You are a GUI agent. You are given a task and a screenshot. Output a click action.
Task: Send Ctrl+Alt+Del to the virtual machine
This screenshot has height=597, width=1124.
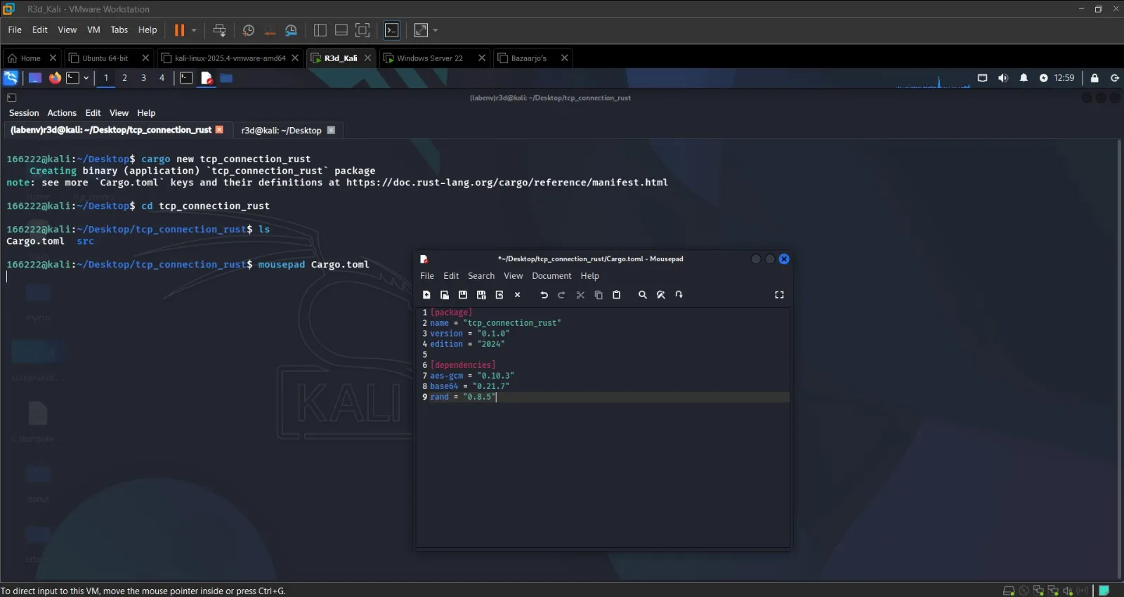pyautogui.click(x=219, y=30)
